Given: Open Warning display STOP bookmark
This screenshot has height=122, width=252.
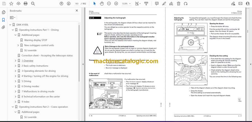Looking at the screenshot, I should (x=36, y=40).
